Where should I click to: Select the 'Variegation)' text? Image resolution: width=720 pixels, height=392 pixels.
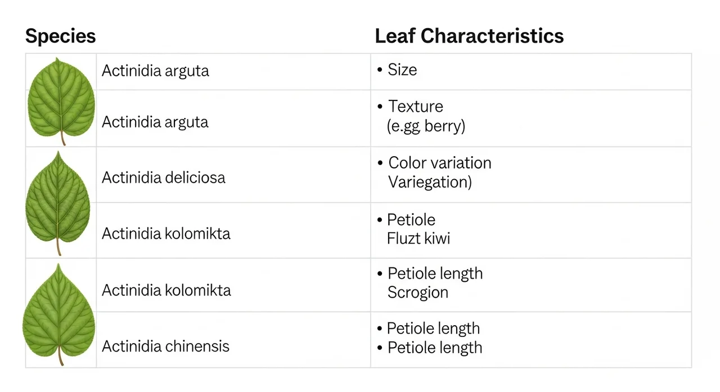[x=430, y=182]
